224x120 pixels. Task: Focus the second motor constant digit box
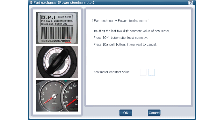pos(152,72)
